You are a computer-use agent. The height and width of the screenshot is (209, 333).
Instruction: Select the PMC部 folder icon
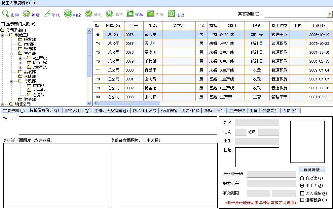20,44
